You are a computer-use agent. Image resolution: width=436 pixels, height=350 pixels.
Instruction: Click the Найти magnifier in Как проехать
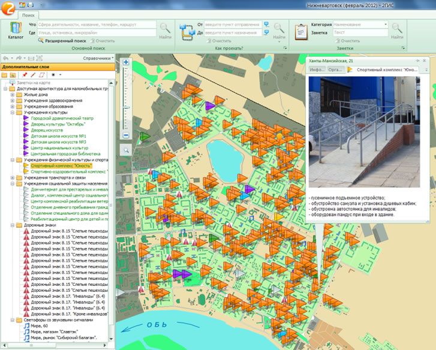(x=279, y=31)
